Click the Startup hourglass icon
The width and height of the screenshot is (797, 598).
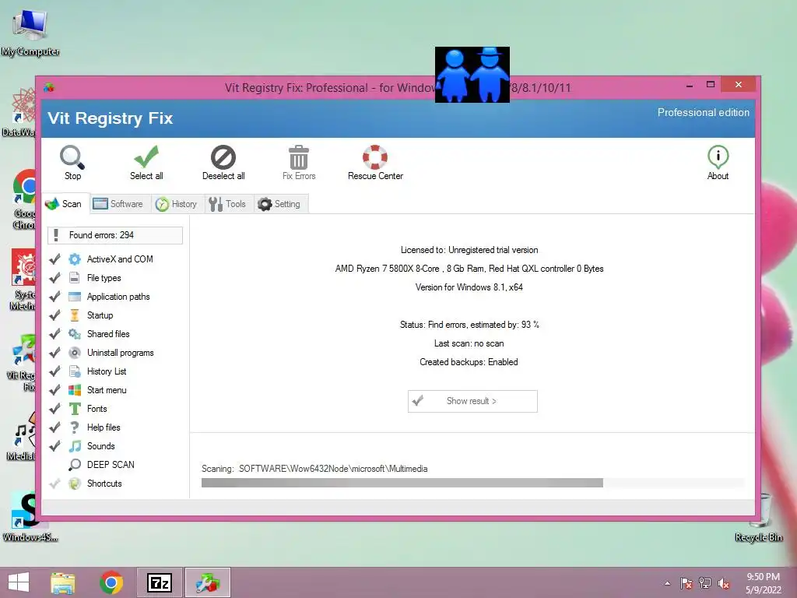click(75, 315)
